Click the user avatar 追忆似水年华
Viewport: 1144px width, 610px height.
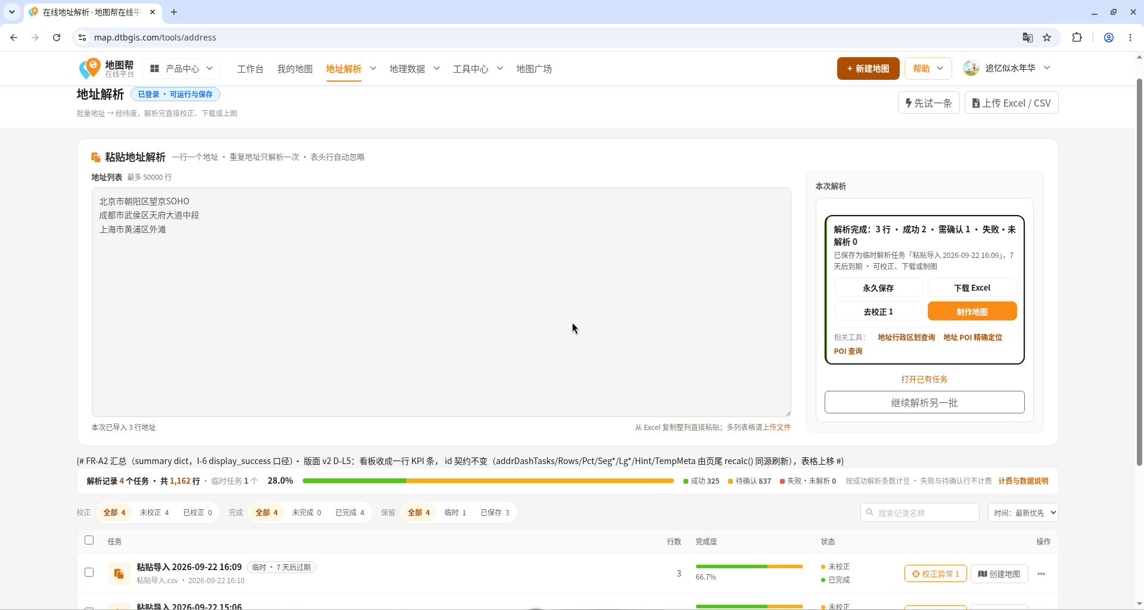pos(971,69)
